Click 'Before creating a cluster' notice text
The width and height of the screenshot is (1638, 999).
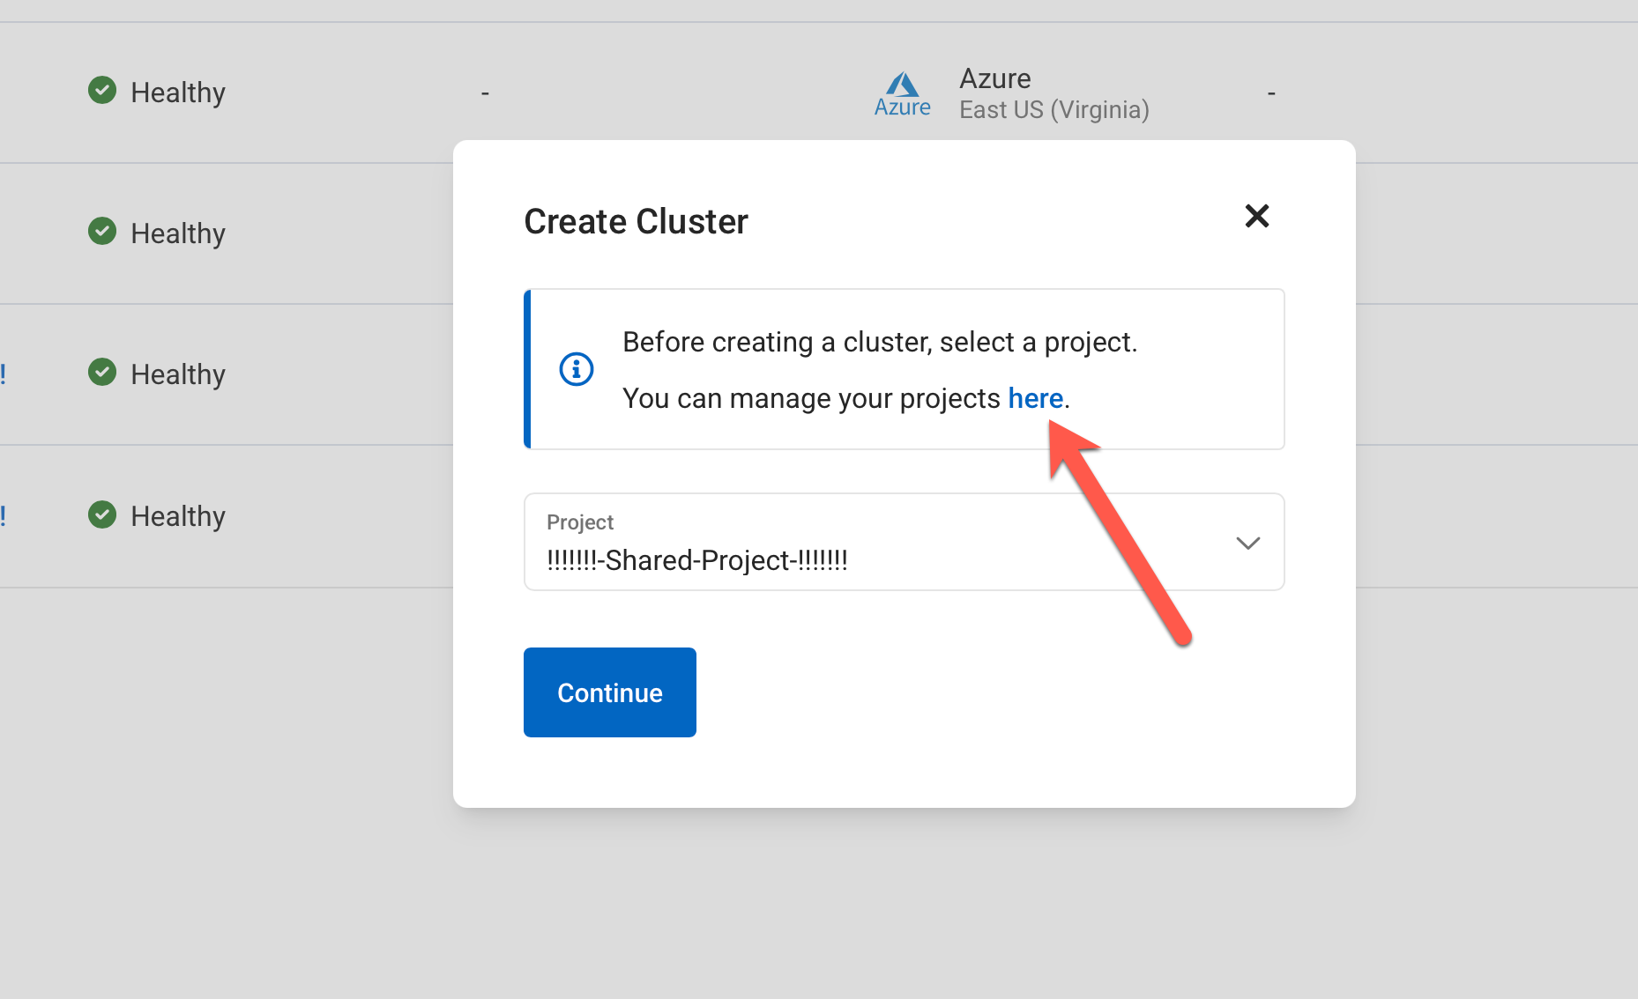point(879,342)
